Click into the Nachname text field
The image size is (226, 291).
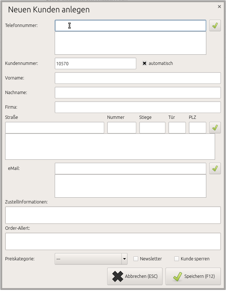pyautogui.click(x=137, y=93)
